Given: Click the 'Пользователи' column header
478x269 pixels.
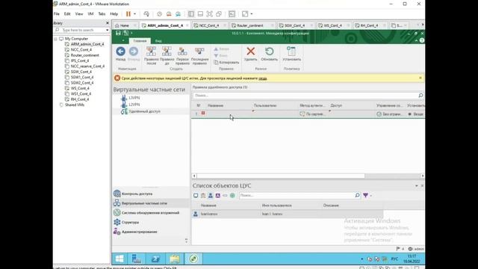Looking at the screenshot, I should pos(265,105).
